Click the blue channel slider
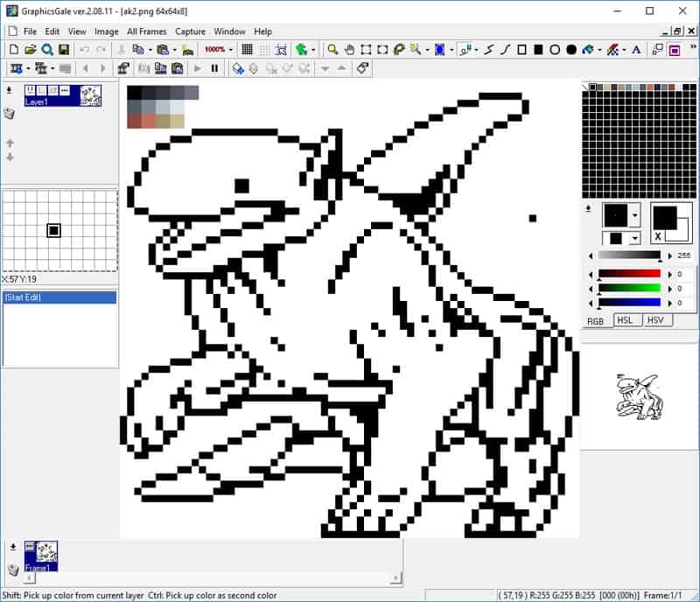 tap(629, 303)
